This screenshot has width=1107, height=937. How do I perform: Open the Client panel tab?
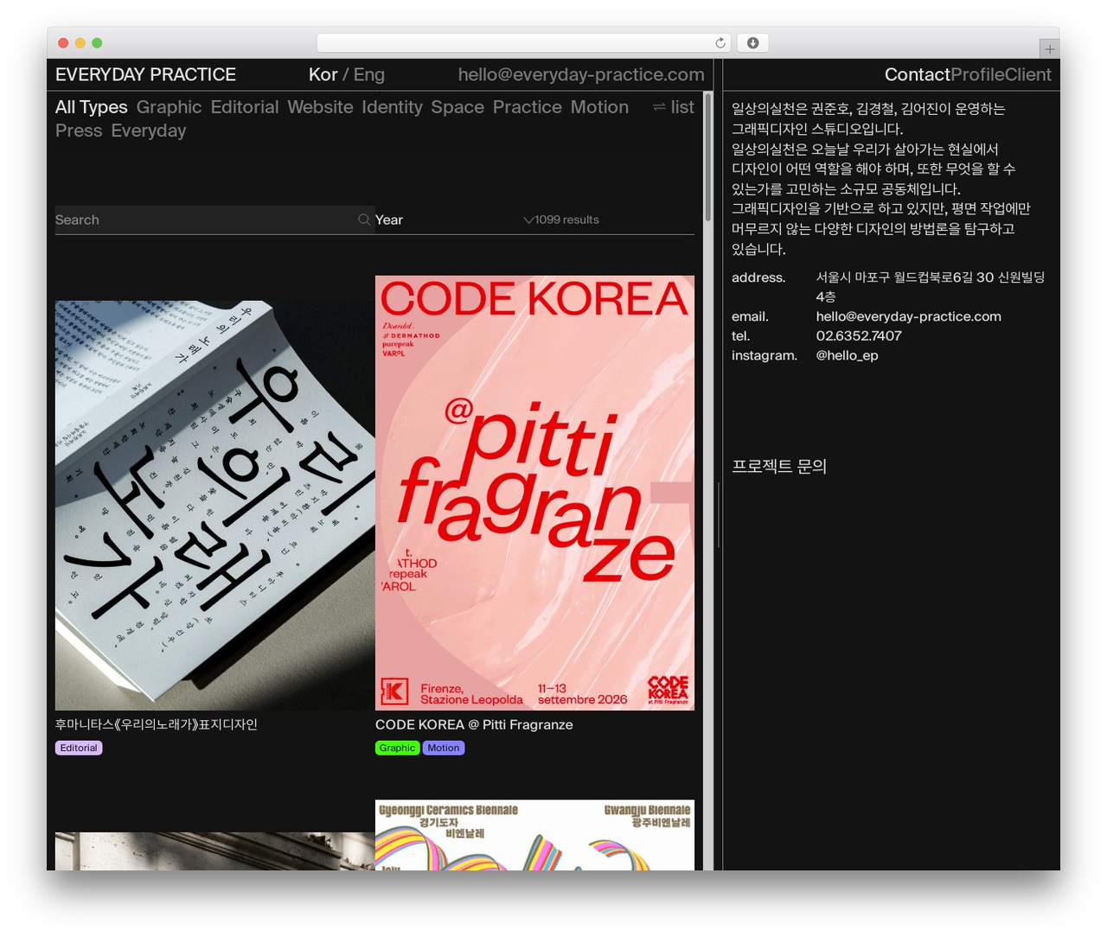point(1027,75)
